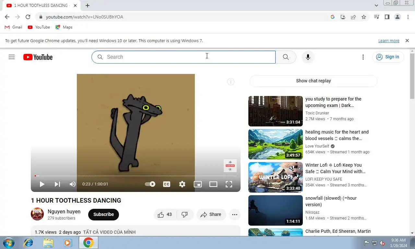Image resolution: width=415 pixels, height=249 pixels.
Task: Open Chrome profile icon
Action: click(397, 17)
